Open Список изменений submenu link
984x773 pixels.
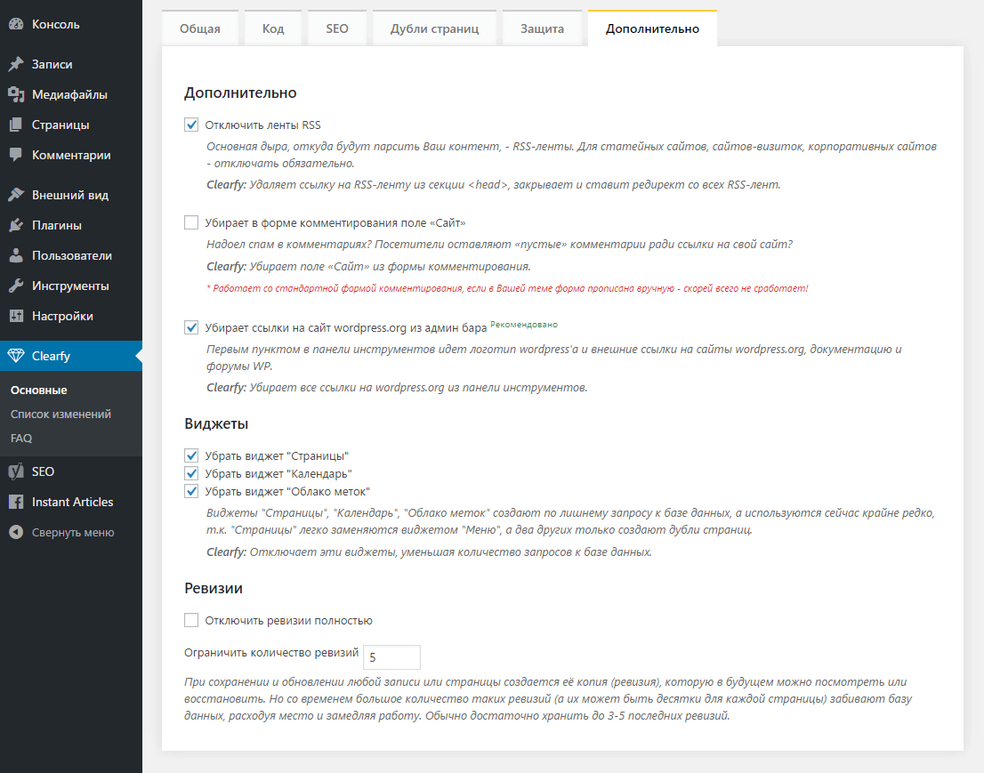60,415
